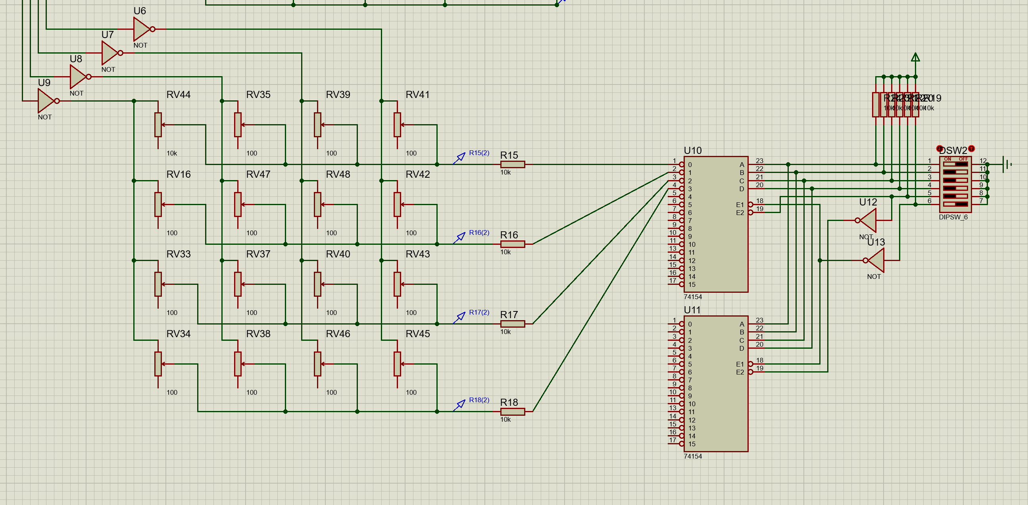Screen dimensions: 1028x505
Task: Click the RV38 potentiometer body
Action: point(238,364)
